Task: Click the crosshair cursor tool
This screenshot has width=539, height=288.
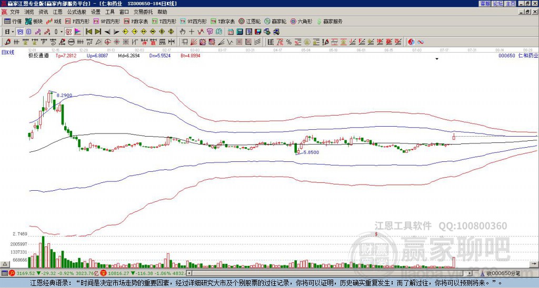Action: (192, 32)
